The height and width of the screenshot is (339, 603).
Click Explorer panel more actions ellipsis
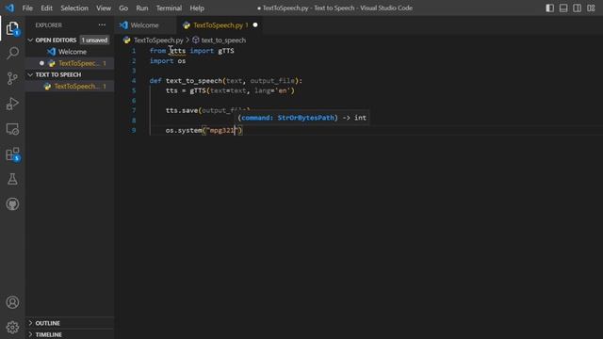[x=102, y=25]
